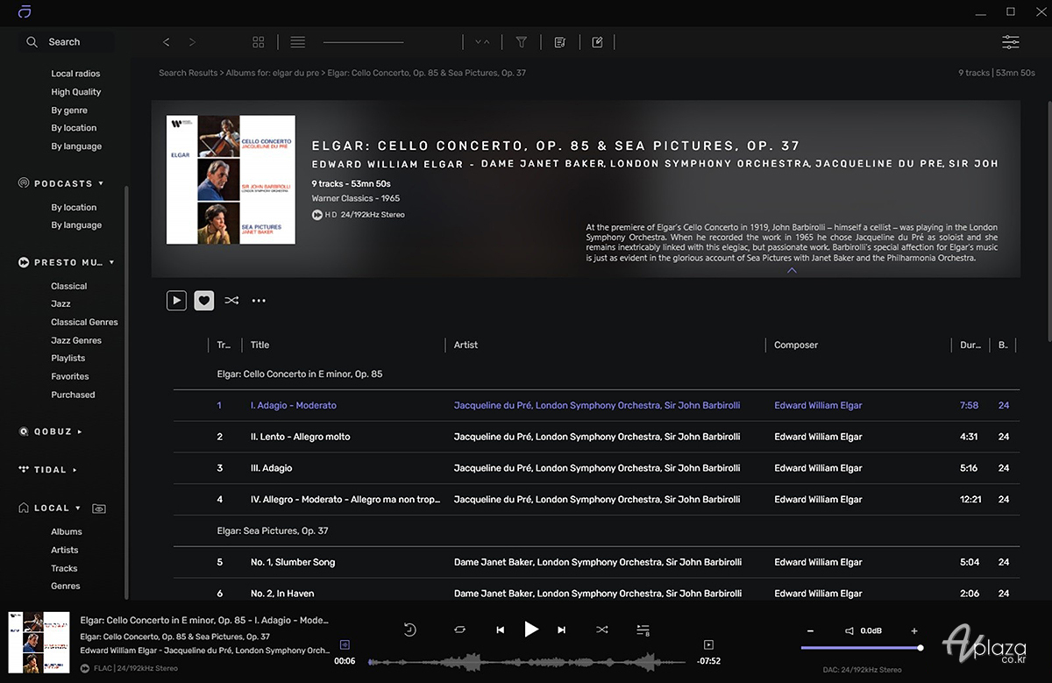The height and width of the screenshot is (683, 1052).
Task: Open Playlists in sidebar
Action: click(68, 358)
